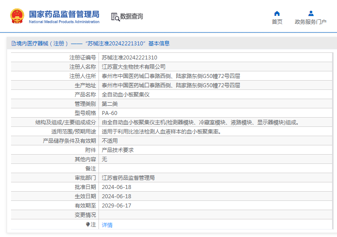This screenshot has height=237, width=337.
Task: Select model spec PA-60 value
Action: [110, 113]
